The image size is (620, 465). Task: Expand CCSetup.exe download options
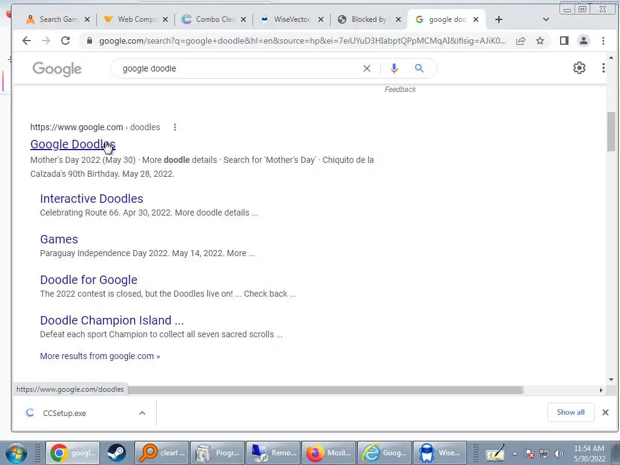point(142,413)
